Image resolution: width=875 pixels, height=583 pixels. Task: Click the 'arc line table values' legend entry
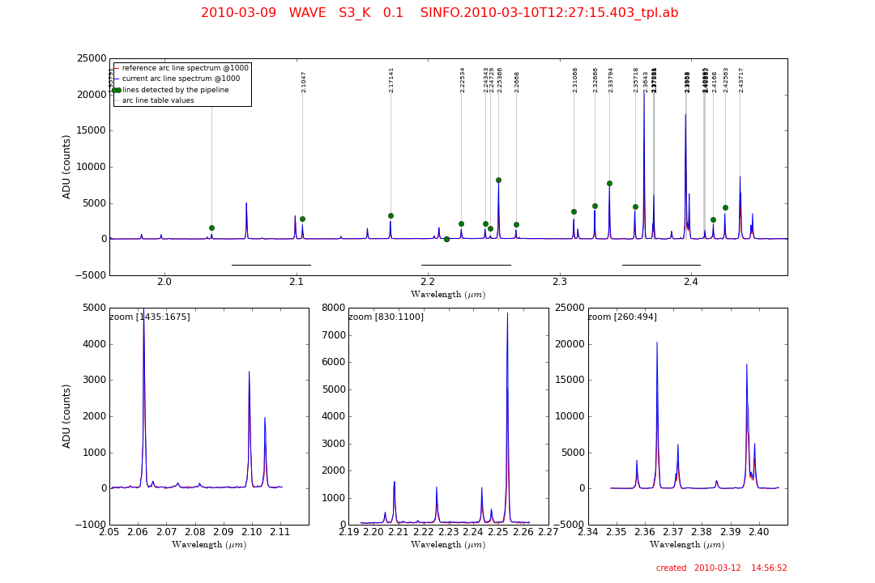click(158, 100)
